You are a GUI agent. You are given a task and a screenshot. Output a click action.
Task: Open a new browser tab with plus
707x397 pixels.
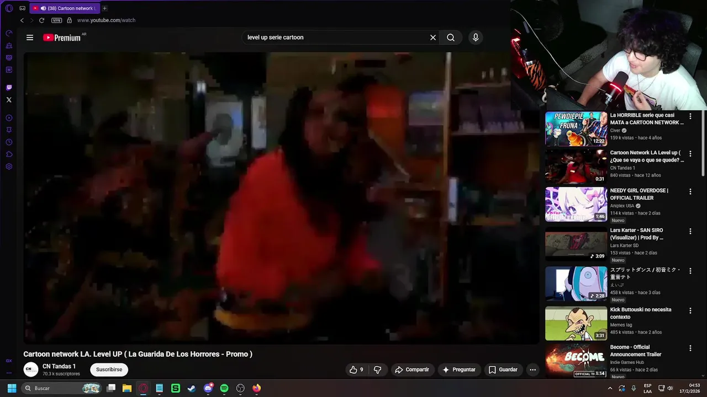tap(104, 8)
